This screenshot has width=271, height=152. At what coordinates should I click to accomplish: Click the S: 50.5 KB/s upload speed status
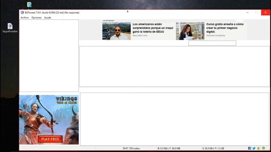(213, 148)
